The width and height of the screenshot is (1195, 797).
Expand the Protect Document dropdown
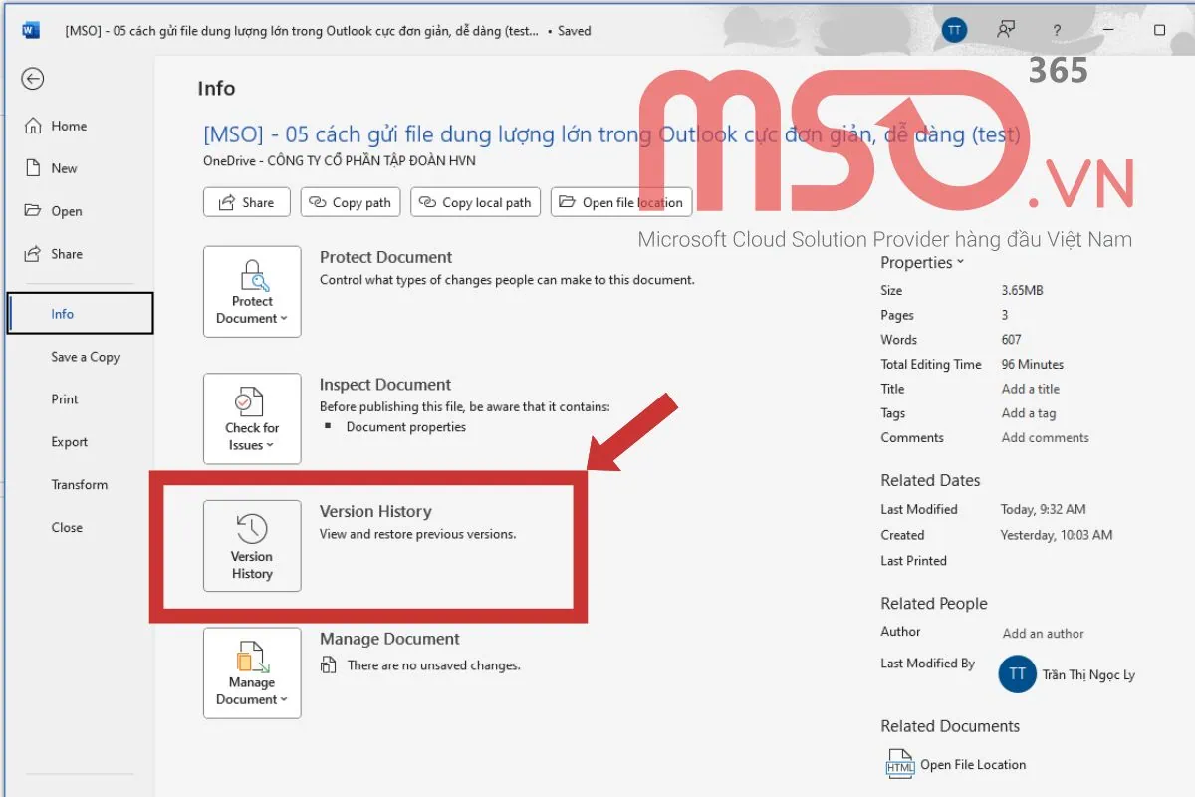tap(252, 292)
